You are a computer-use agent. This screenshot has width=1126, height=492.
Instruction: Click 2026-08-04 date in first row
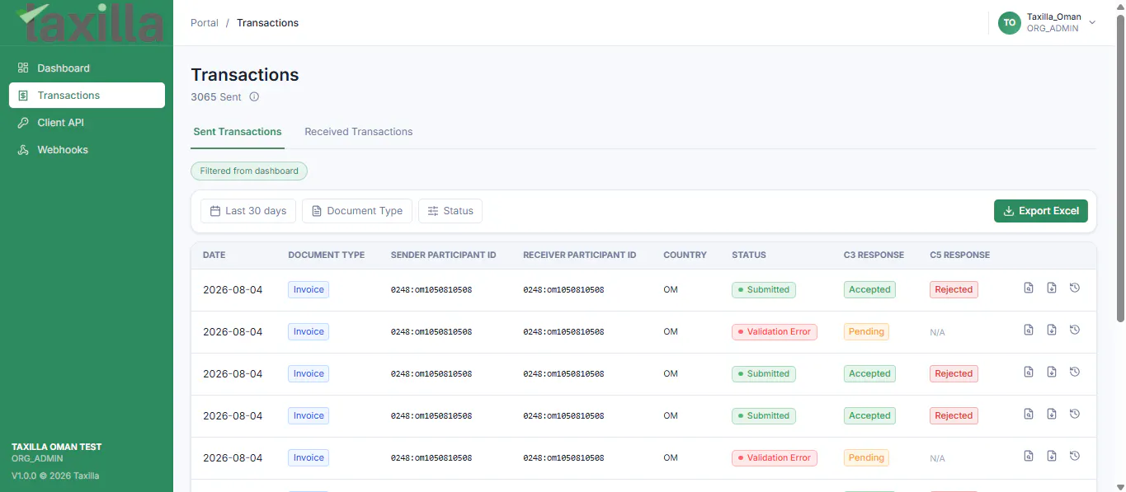233,290
